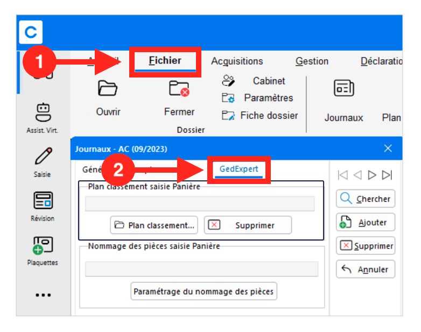Click the Plan classement saisie Panière field
This screenshot has width=421, height=332.
pyautogui.click(x=200, y=204)
